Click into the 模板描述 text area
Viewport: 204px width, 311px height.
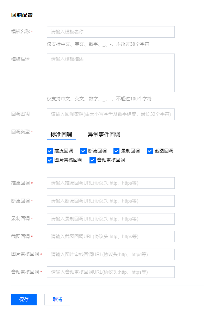[111, 73]
